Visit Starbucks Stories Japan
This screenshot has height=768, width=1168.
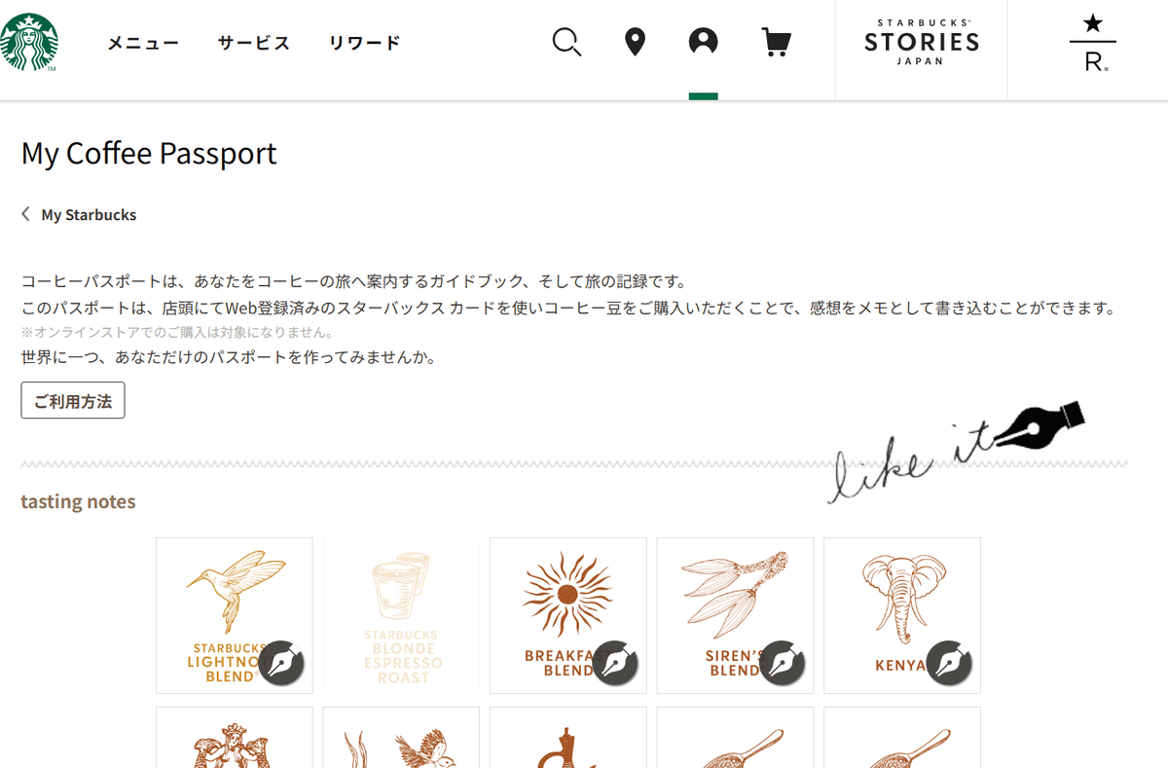click(921, 42)
